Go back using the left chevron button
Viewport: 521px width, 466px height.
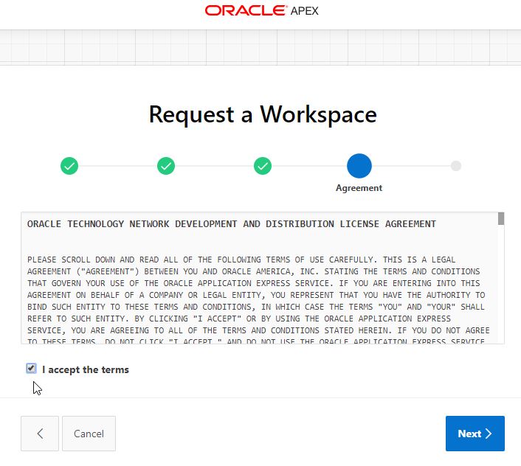pos(40,434)
